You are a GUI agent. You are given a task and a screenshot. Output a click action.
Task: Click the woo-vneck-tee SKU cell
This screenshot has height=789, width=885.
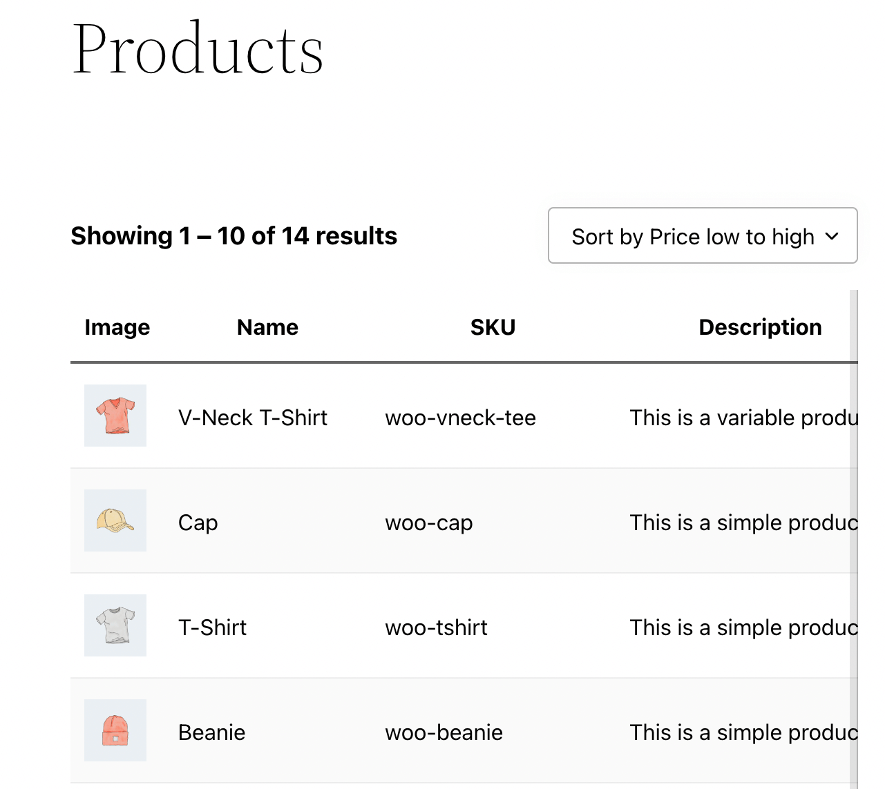click(460, 418)
